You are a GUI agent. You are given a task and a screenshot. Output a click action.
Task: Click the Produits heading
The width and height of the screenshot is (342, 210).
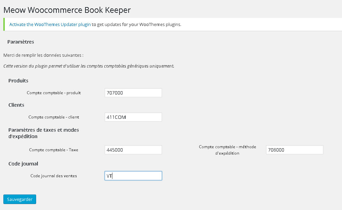18,81
